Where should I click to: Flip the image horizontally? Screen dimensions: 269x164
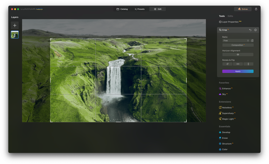(x=238, y=64)
